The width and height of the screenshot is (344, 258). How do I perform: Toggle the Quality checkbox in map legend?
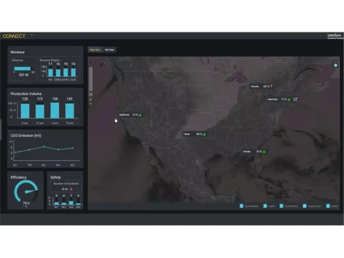tap(328, 206)
